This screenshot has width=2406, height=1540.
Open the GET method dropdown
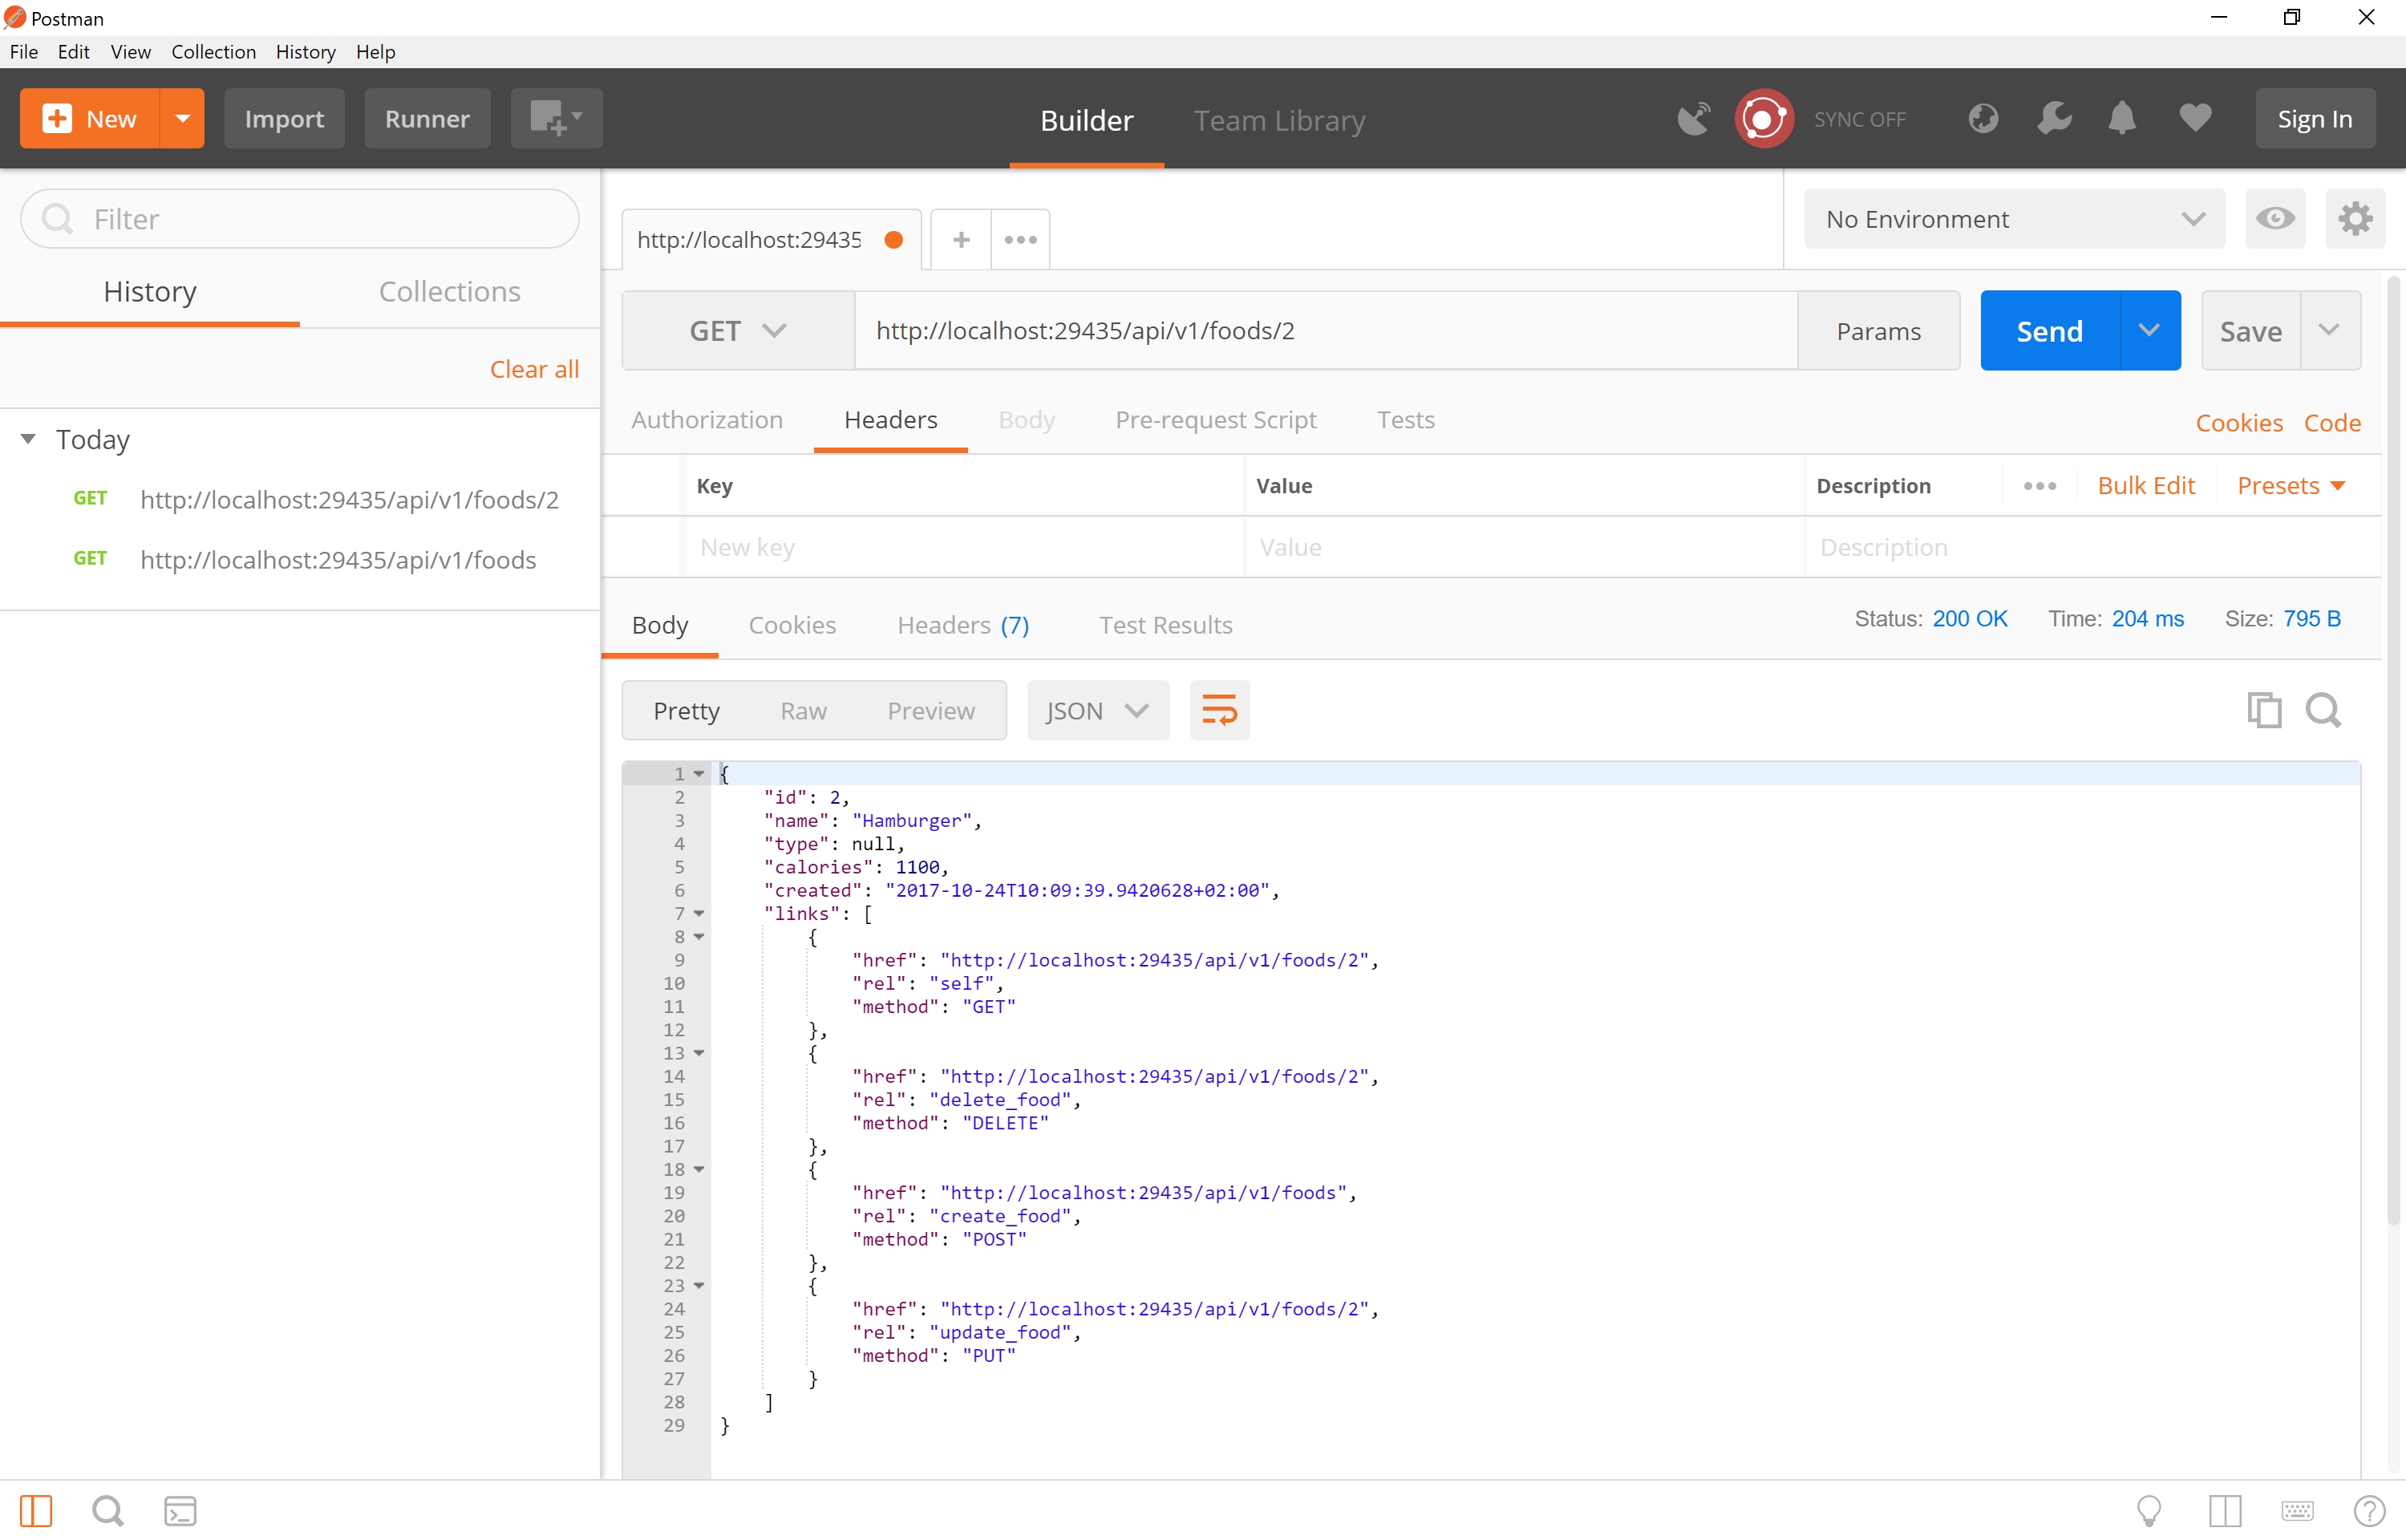coord(737,331)
